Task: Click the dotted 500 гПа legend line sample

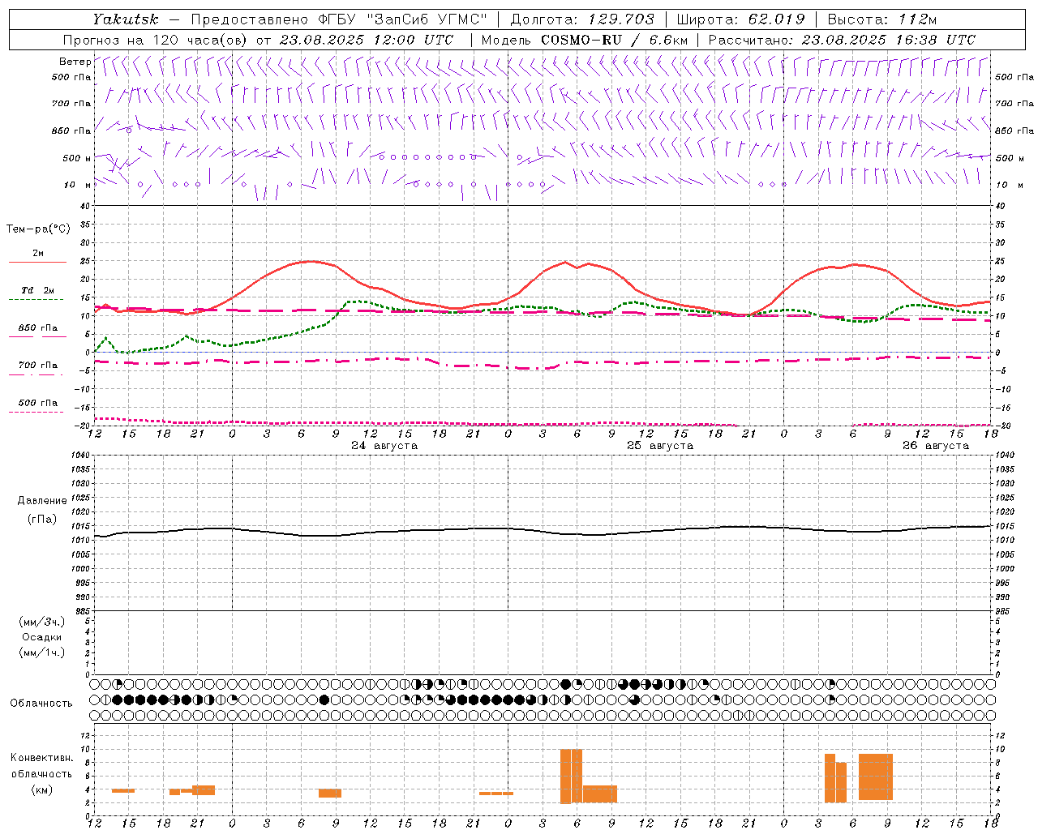Action: click(x=36, y=412)
